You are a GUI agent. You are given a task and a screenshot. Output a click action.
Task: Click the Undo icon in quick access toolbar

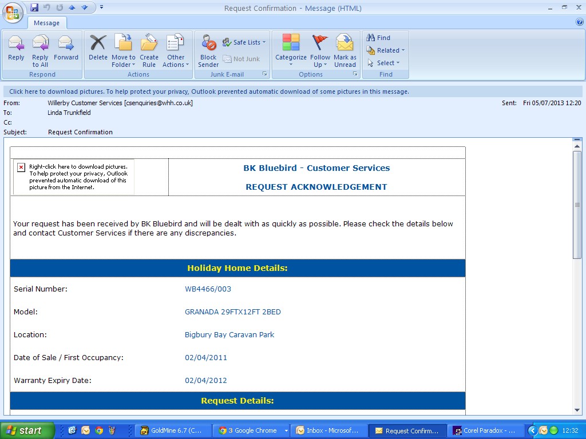(x=46, y=7)
